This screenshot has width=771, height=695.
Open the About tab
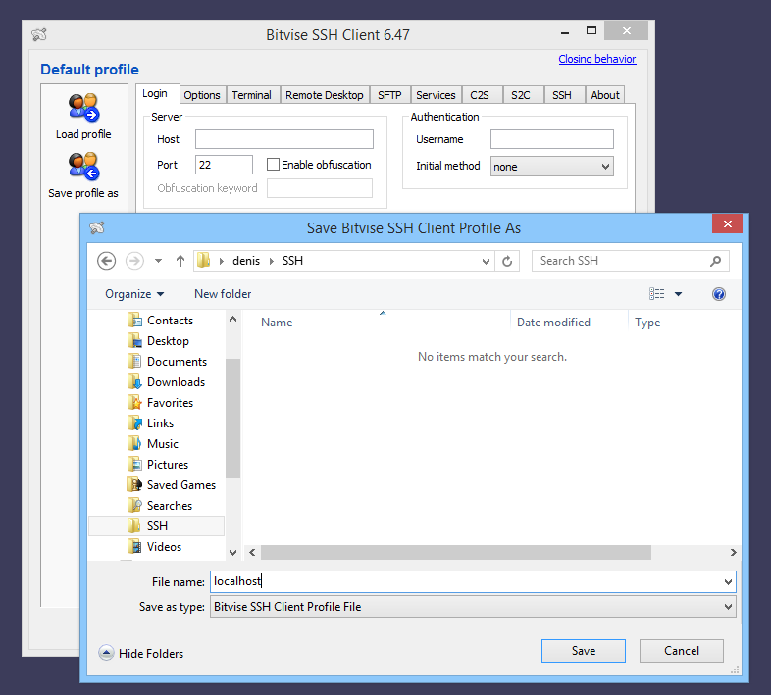coord(605,95)
